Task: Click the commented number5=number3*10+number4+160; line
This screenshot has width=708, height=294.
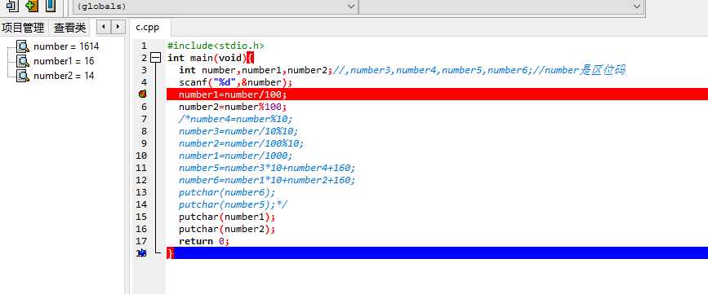Action: click(267, 168)
